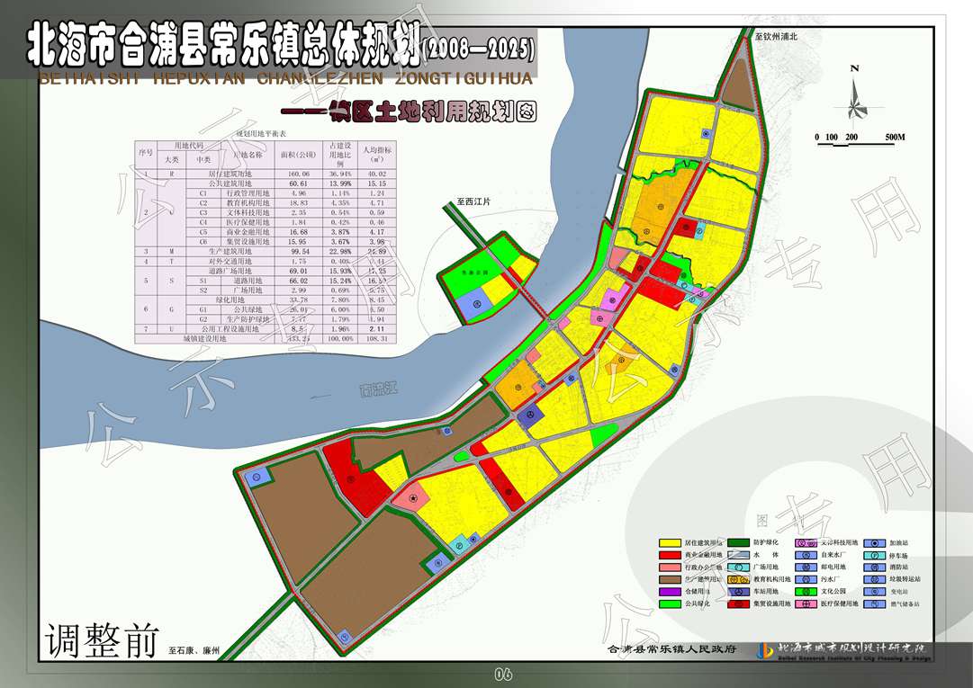Click the 自来水厂 legend icon
This screenshot has height=688, width=973.
804,556
